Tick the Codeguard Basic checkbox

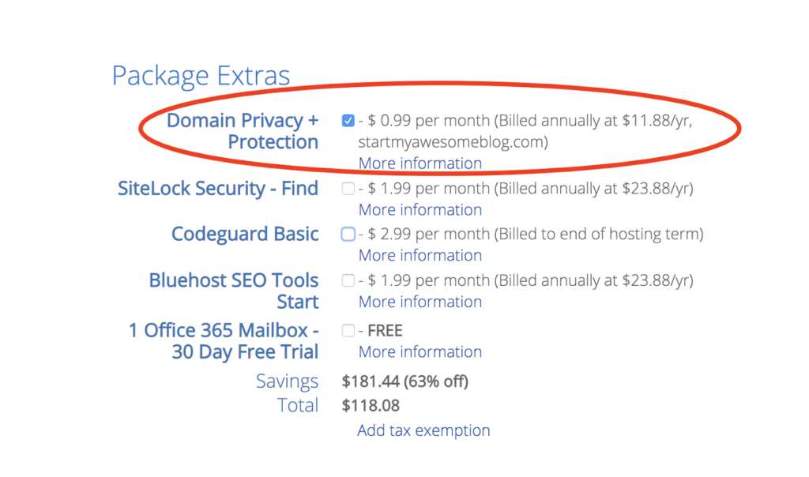coord(348,234)
